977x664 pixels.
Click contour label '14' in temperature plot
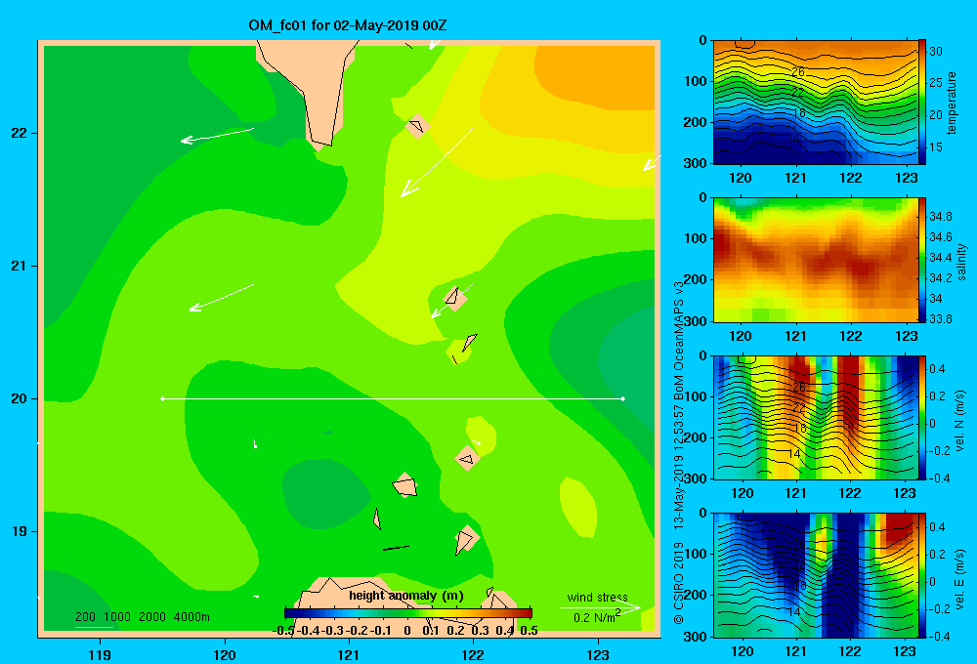792,137
